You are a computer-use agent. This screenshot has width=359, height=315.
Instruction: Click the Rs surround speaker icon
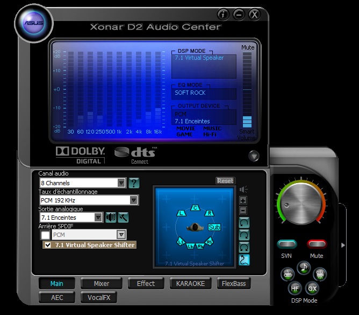click(209, 242)
